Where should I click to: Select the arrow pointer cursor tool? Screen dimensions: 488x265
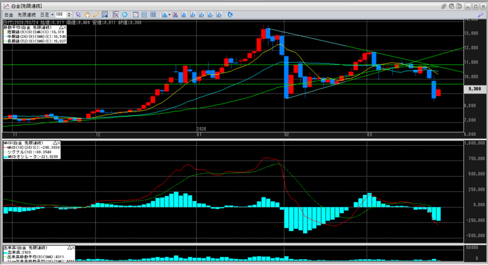(79, 15)
